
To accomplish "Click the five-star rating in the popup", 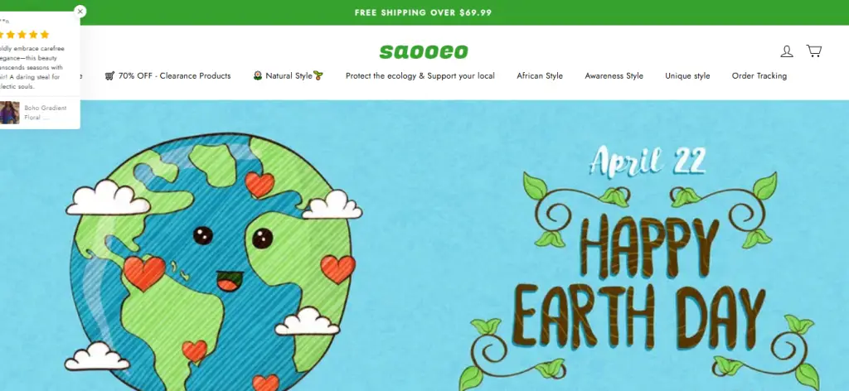I will 24,35.
